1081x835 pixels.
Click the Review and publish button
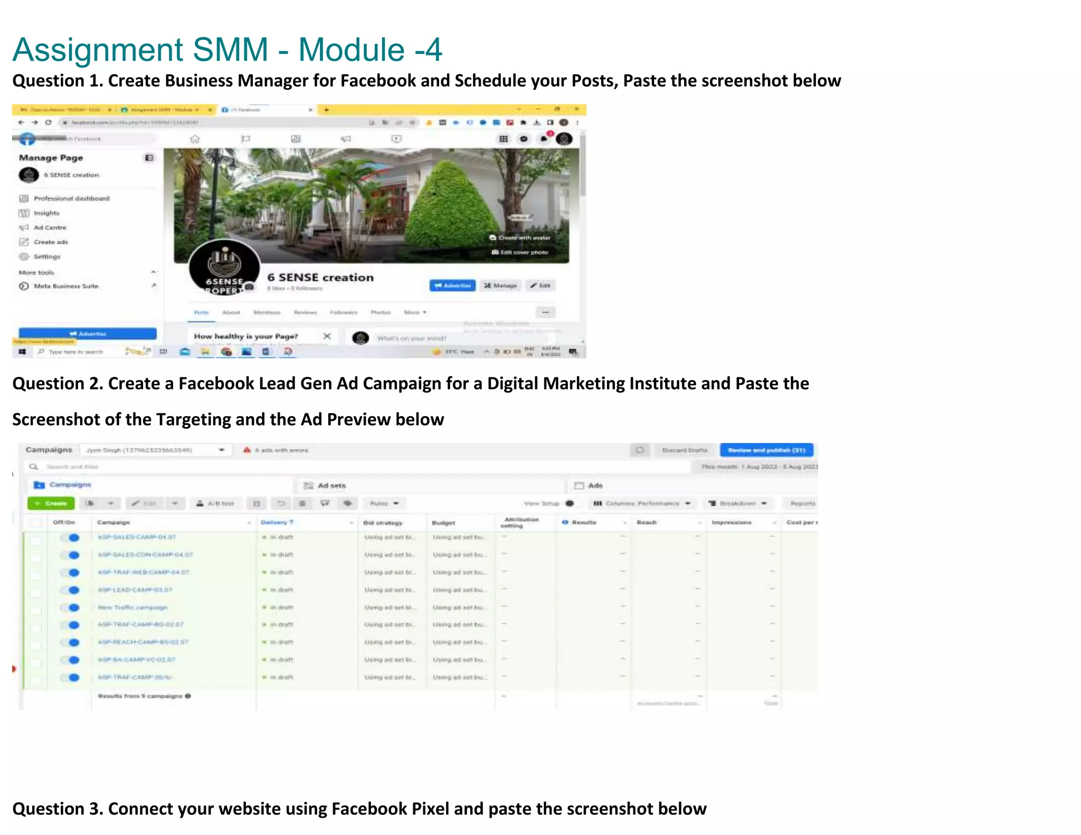(x=766, y=450)
